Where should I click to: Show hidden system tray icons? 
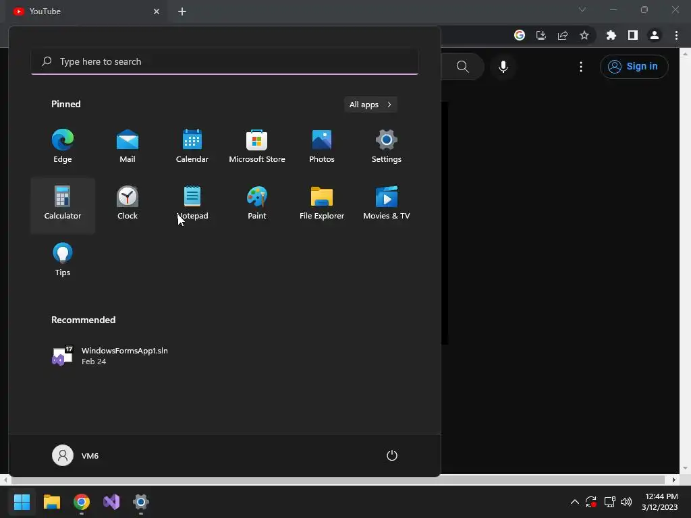[575, 502]
